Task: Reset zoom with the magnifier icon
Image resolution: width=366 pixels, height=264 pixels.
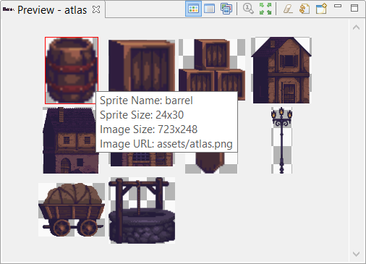Action: [248, 9]
